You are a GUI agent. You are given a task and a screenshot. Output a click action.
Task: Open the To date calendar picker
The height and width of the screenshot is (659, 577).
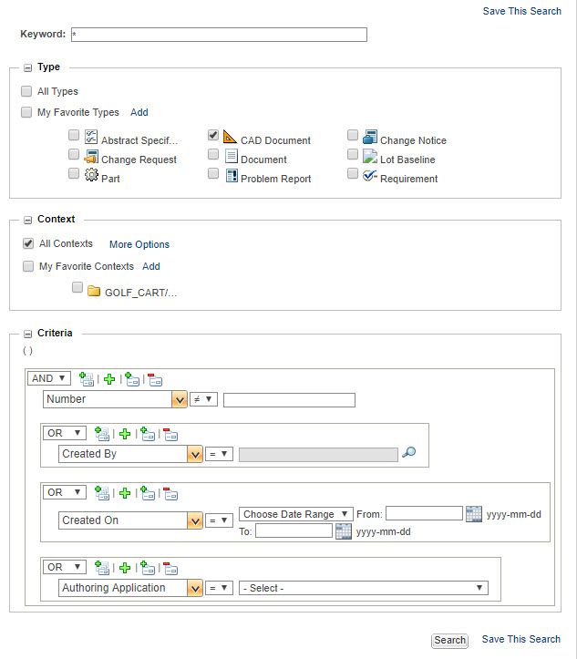point(344,531)
